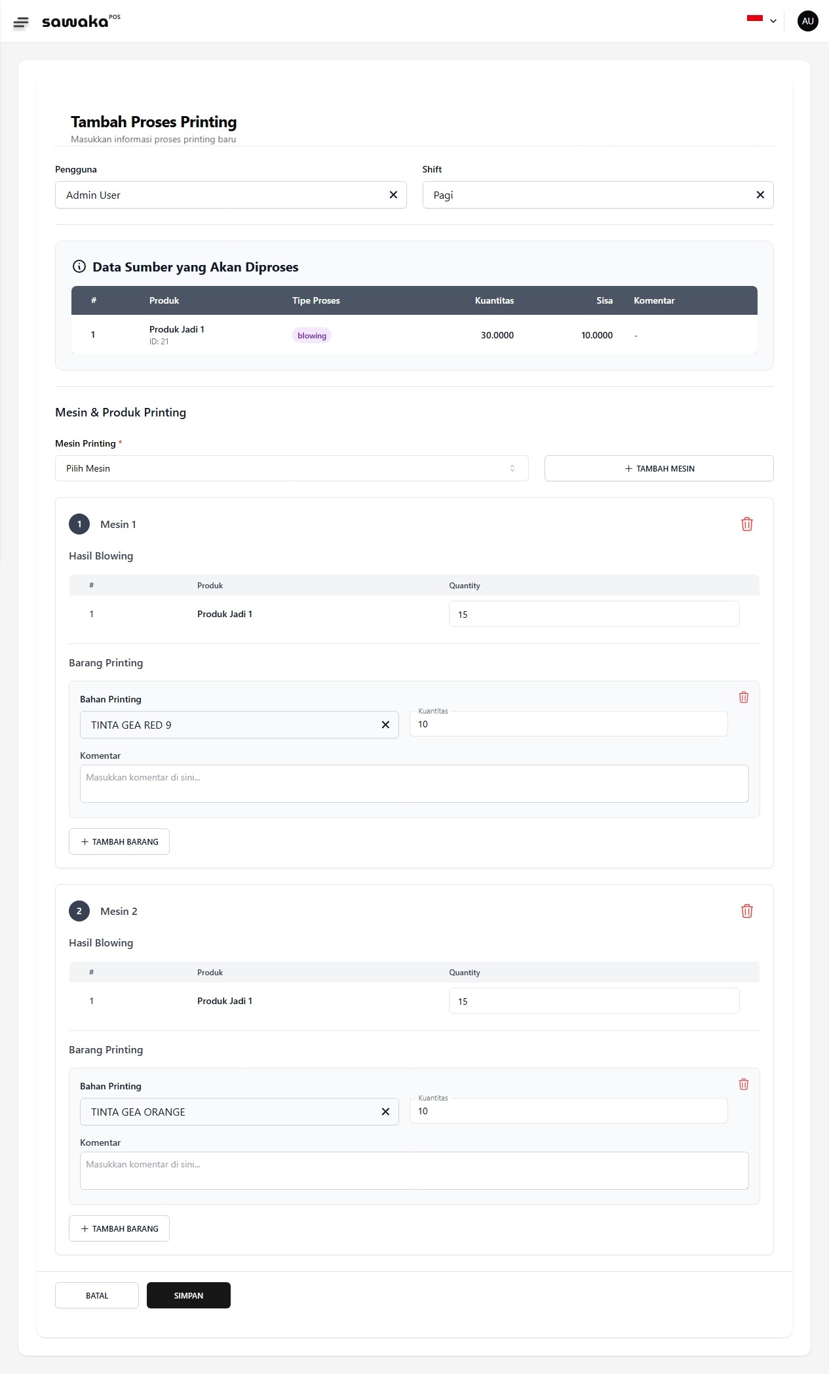Click the Tambah Proses Printing heading
The width and height of the screenshot is (829, 1374).
(x=154, y=122)
